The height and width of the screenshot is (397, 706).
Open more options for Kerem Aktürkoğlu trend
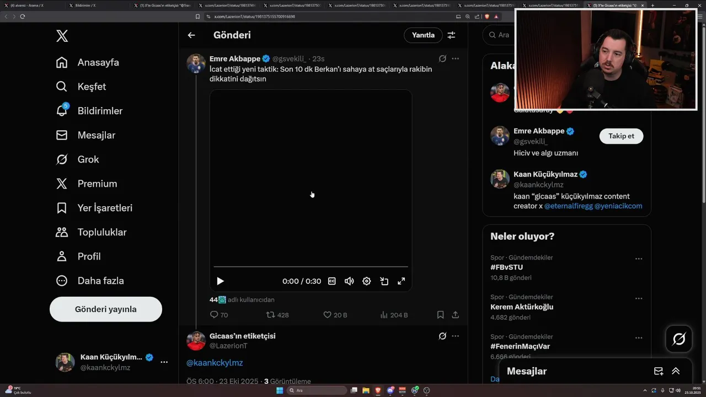coord(639,298)
